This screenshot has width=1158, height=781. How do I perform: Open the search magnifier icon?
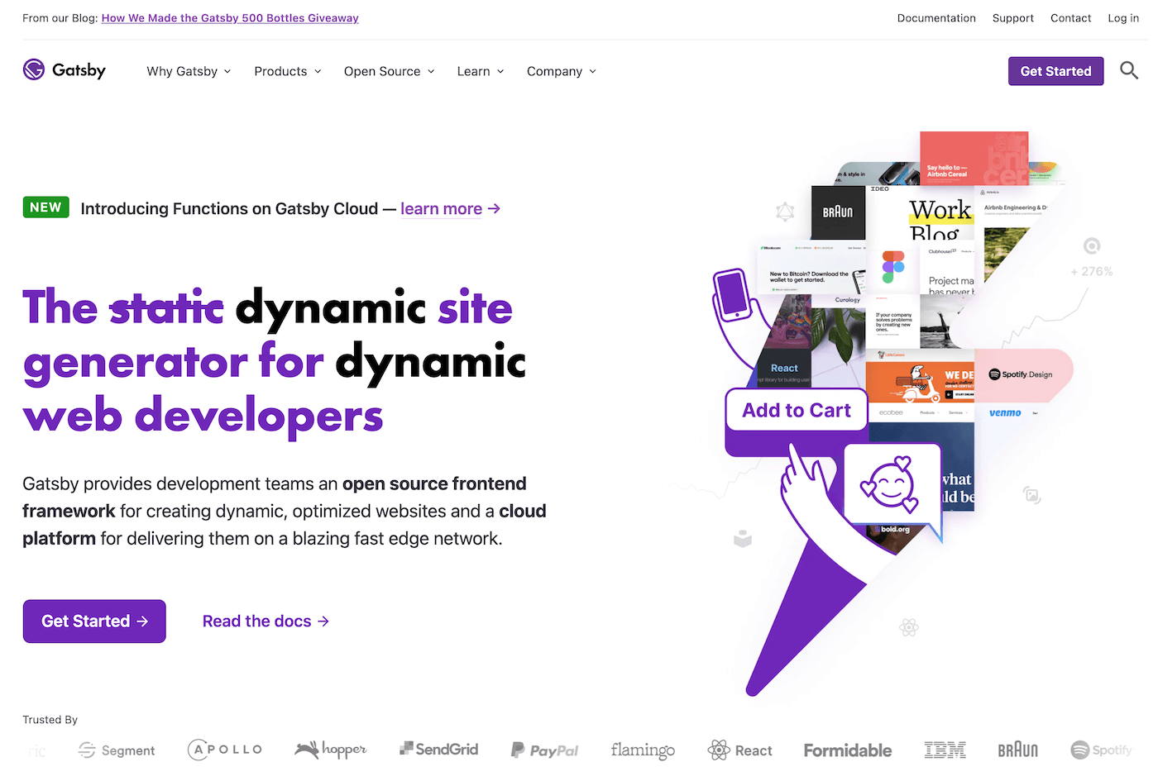(x=1128, y=71)
